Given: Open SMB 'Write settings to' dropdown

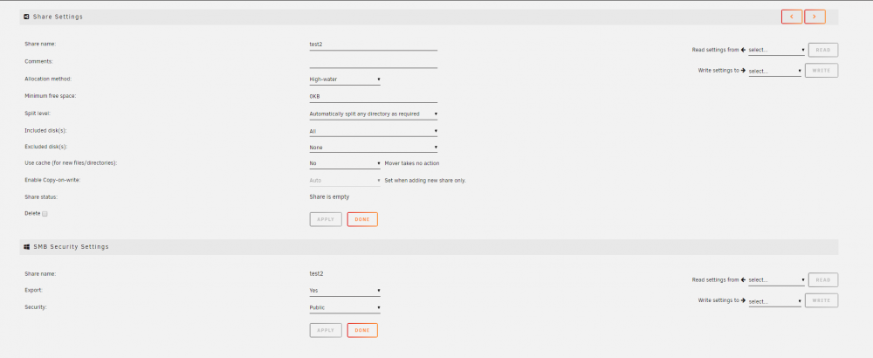Looking at the screenshot, I should (x=774, y=302).
